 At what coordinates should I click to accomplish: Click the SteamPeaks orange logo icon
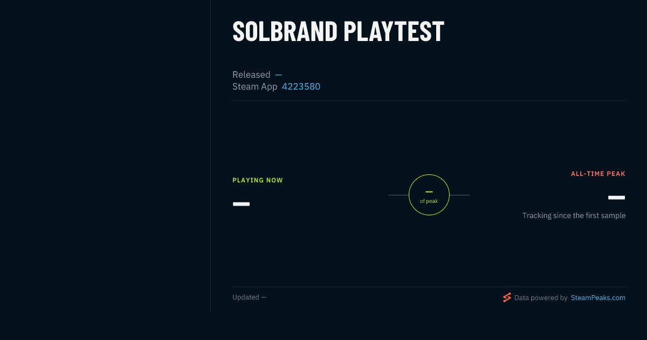tap(507, 297)
